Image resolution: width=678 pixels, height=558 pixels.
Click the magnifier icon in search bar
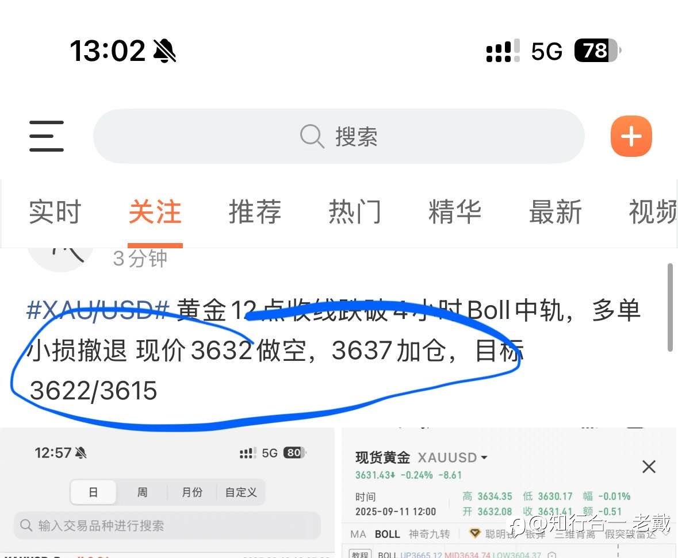[312, 136]
